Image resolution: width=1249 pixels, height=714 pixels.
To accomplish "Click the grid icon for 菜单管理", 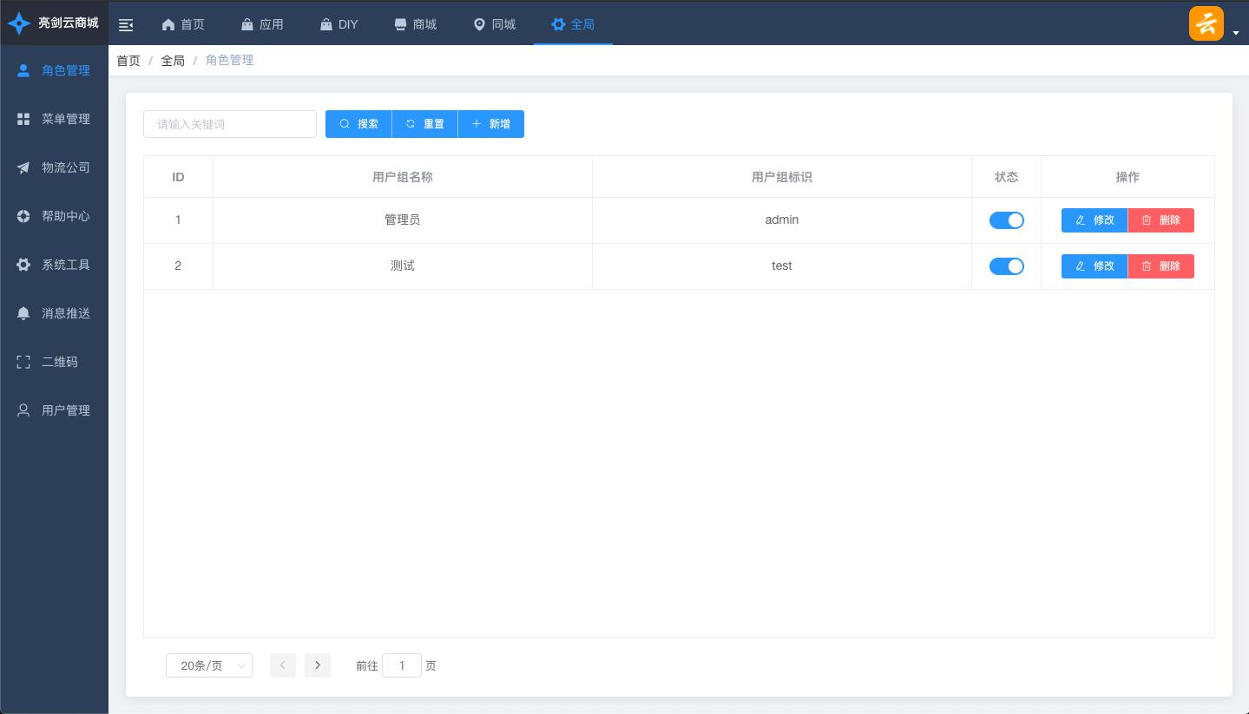I will click(23, 119).
